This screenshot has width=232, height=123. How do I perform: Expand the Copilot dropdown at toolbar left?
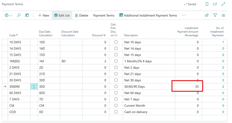click(8, 15)
